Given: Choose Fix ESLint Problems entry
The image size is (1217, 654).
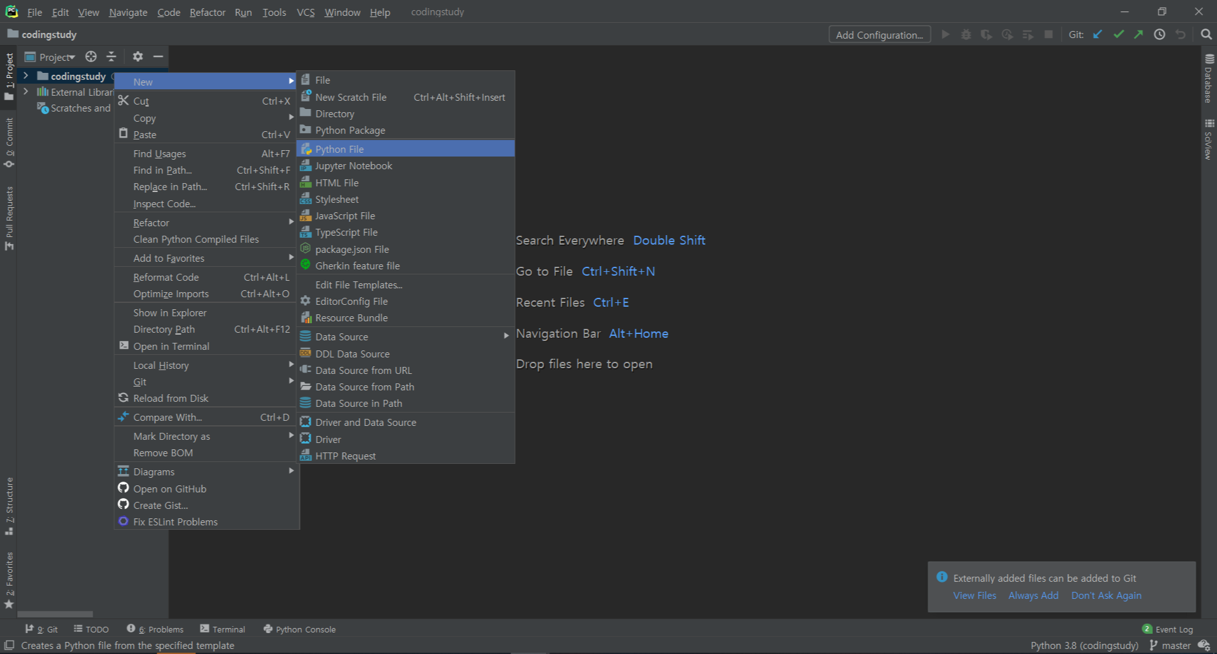Looking at the screenshot, I should point(205,522).
